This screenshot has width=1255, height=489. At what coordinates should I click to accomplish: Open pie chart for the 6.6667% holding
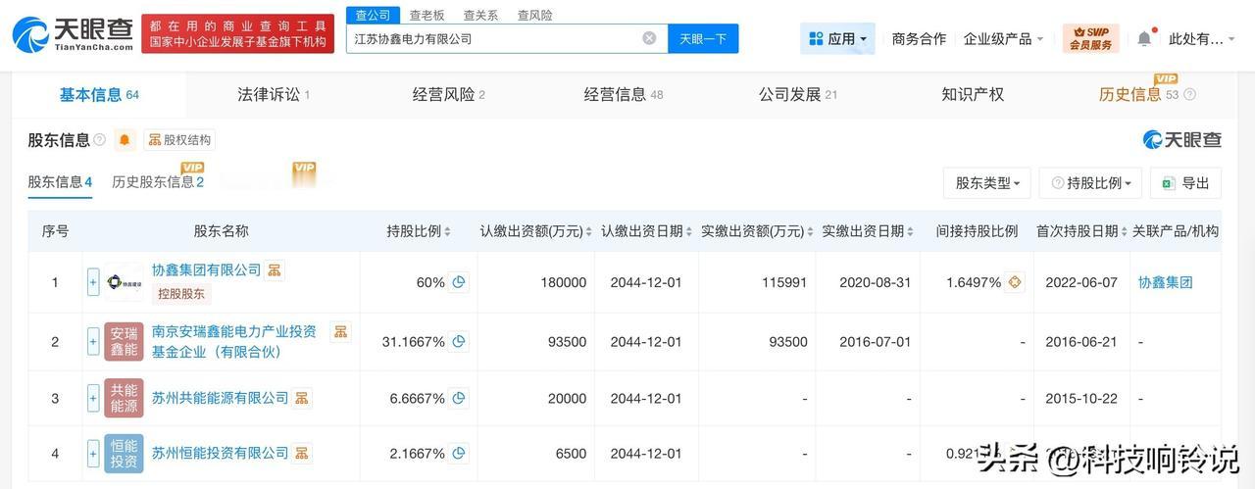coord(458,398)
